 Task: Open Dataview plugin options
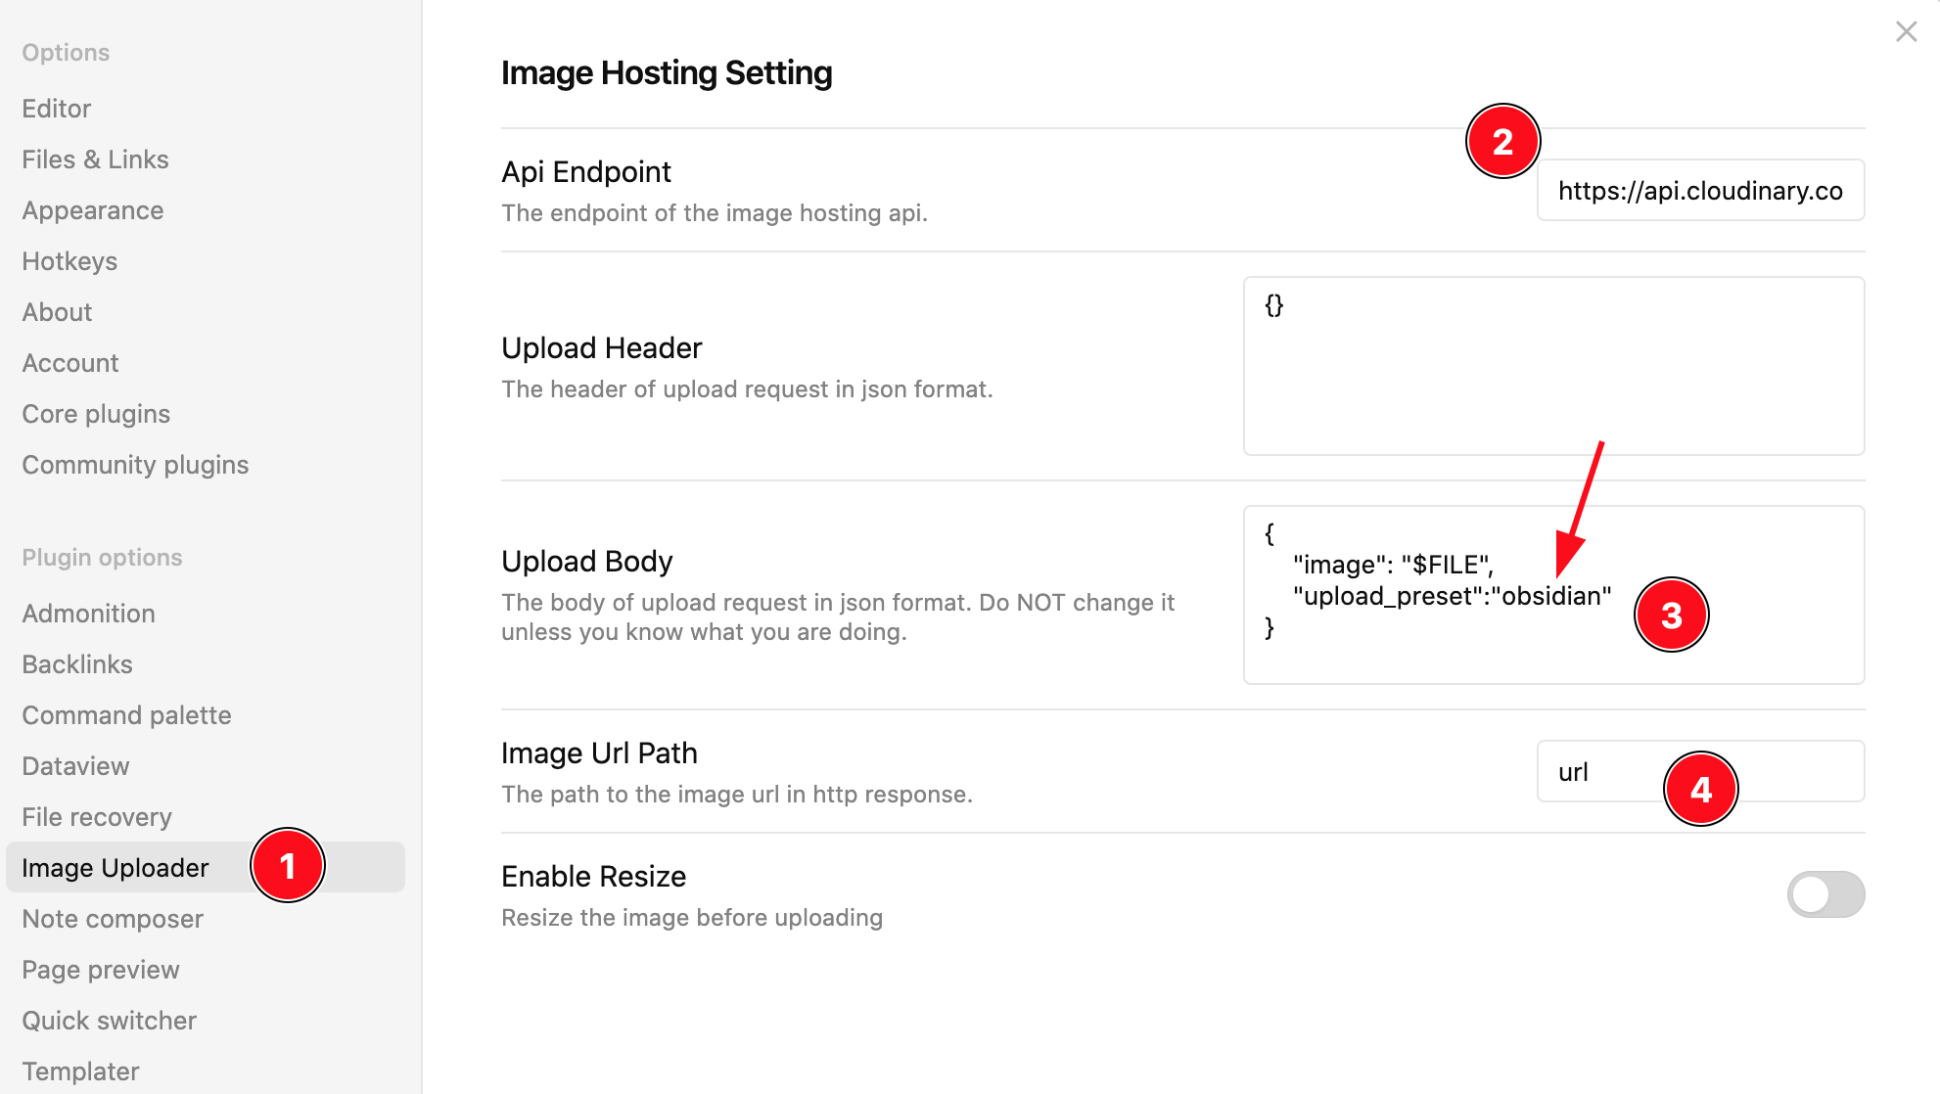(x=75, y=766)
